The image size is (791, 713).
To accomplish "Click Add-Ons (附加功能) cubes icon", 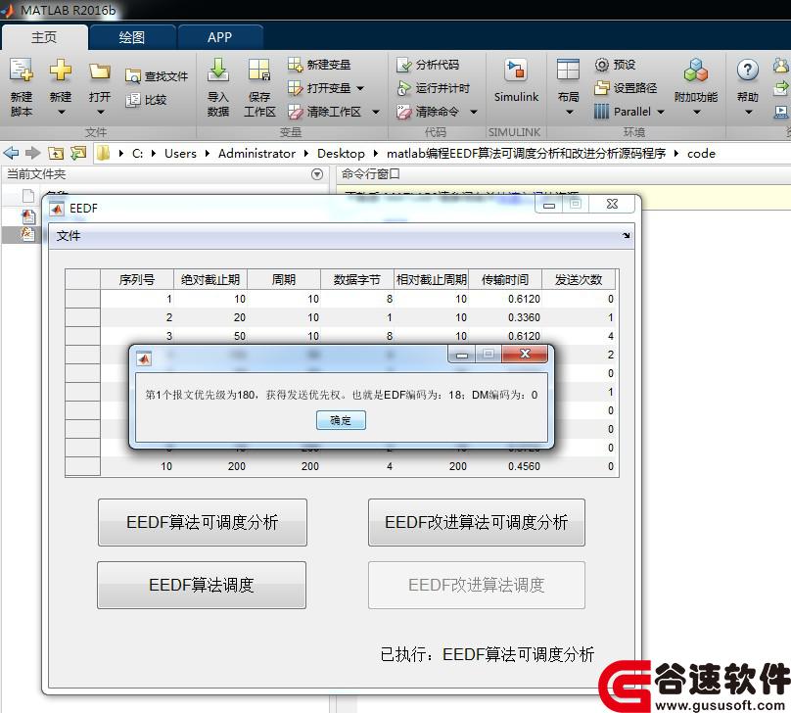I will (x=696, y=71).
